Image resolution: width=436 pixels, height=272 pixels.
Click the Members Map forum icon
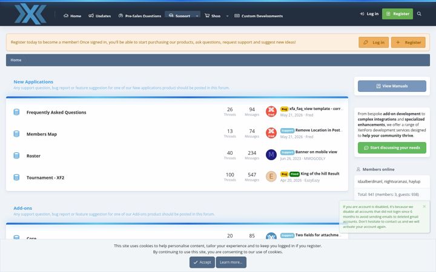[x=16, y=134]
